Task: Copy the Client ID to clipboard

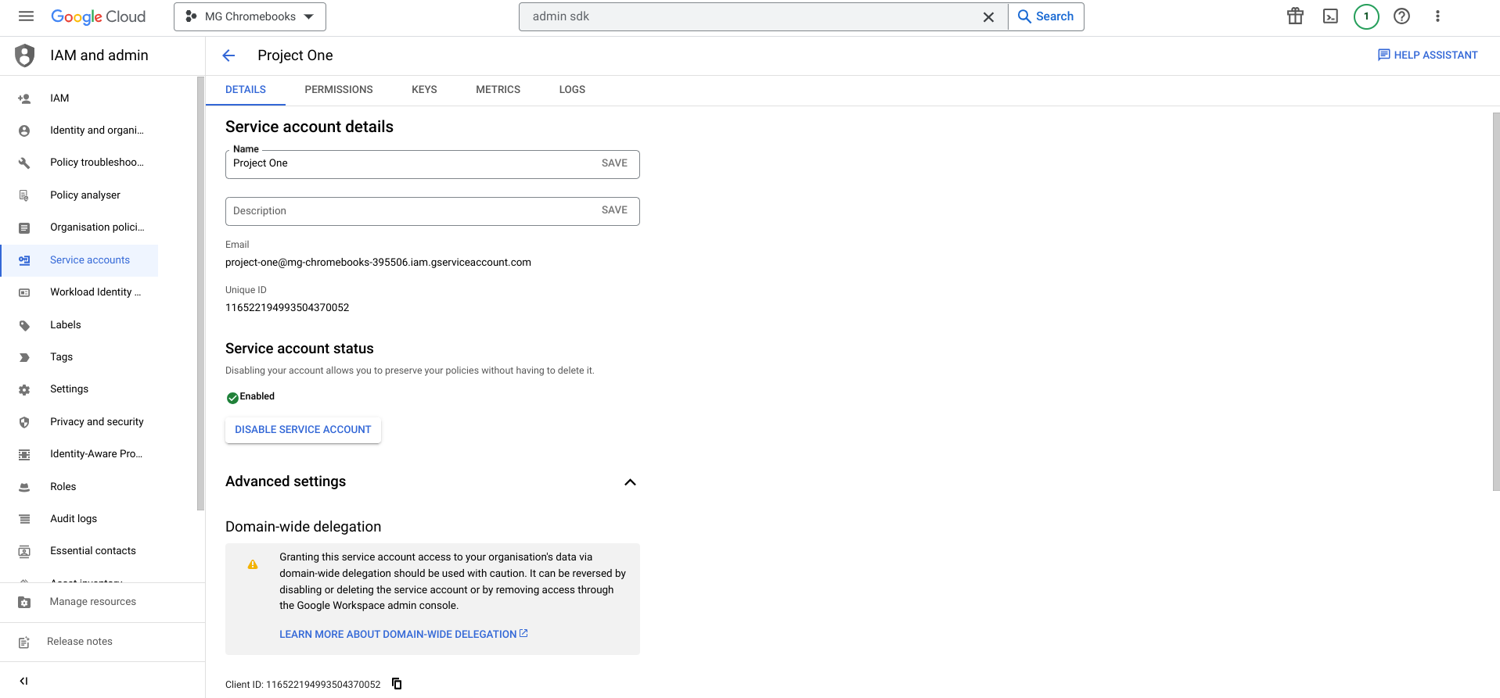Action: (x=397, y=684)
